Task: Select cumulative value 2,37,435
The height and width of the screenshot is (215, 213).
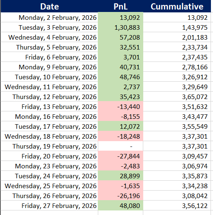Action: point(177,57)
